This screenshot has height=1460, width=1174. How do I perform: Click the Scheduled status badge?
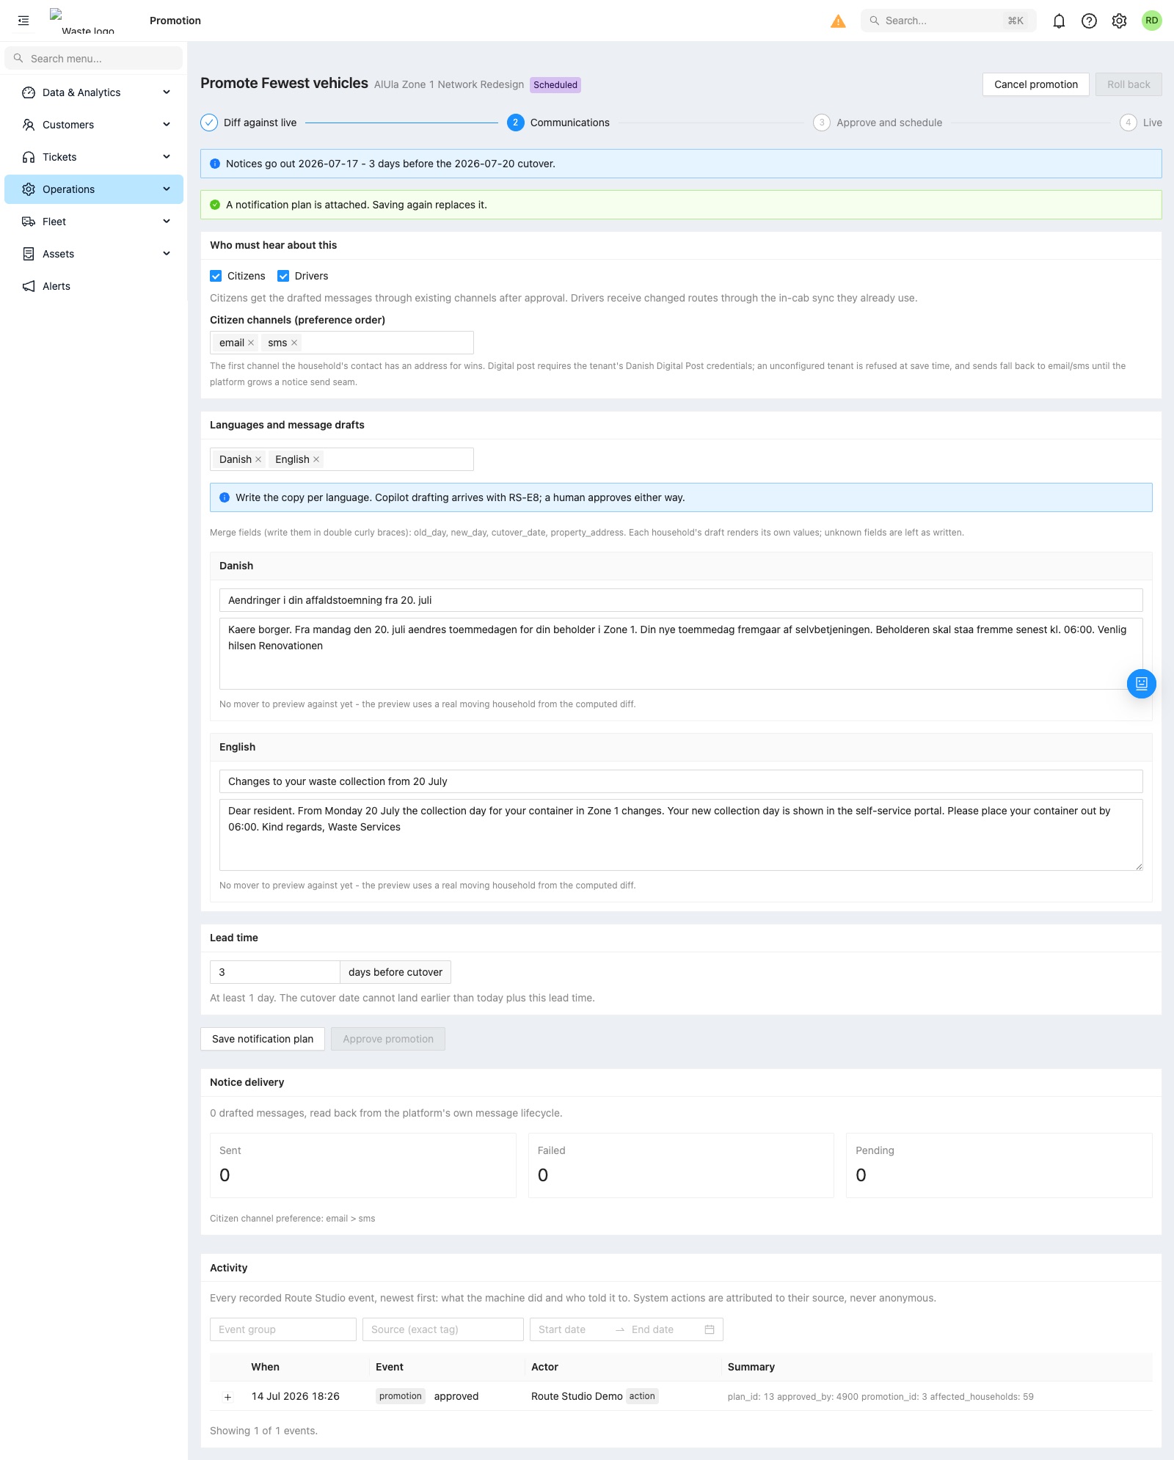pyautogui.click(x=555, y=85)
